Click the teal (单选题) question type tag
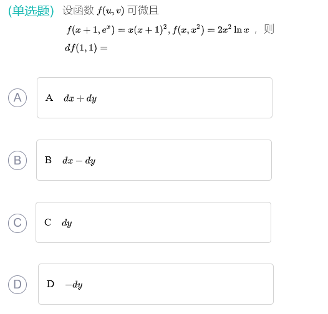This screenshot has width=328, height=314. click(31, 11)
